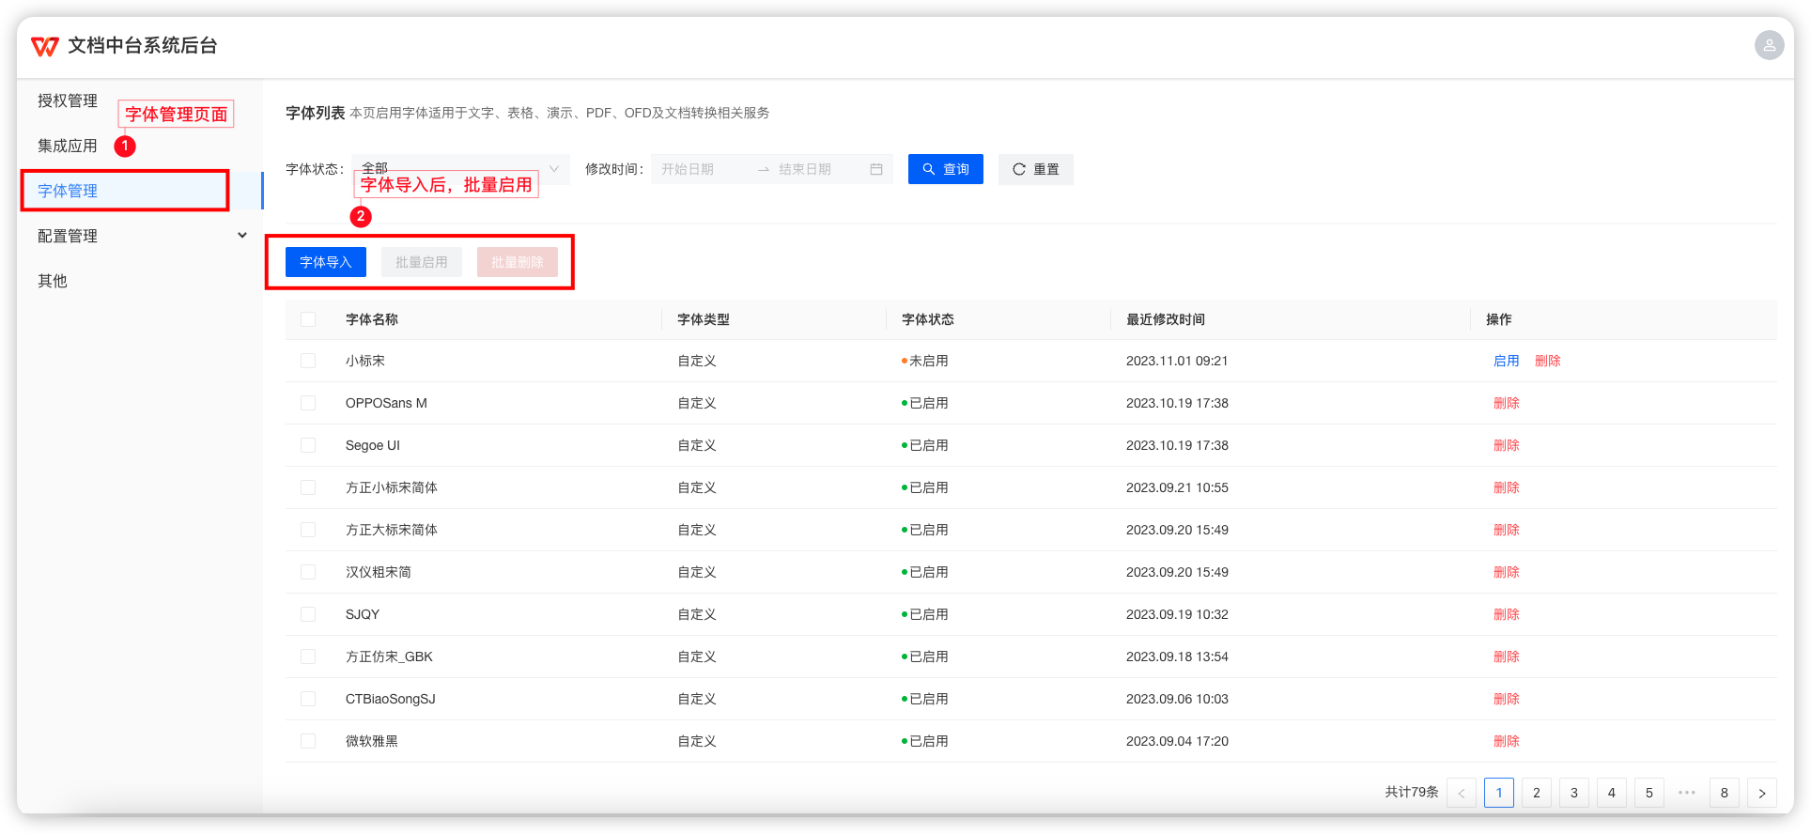This screenshot has height=834, width=1811.
Task: Check the box for 小标宋 font
Action: [x=308, y=361]
